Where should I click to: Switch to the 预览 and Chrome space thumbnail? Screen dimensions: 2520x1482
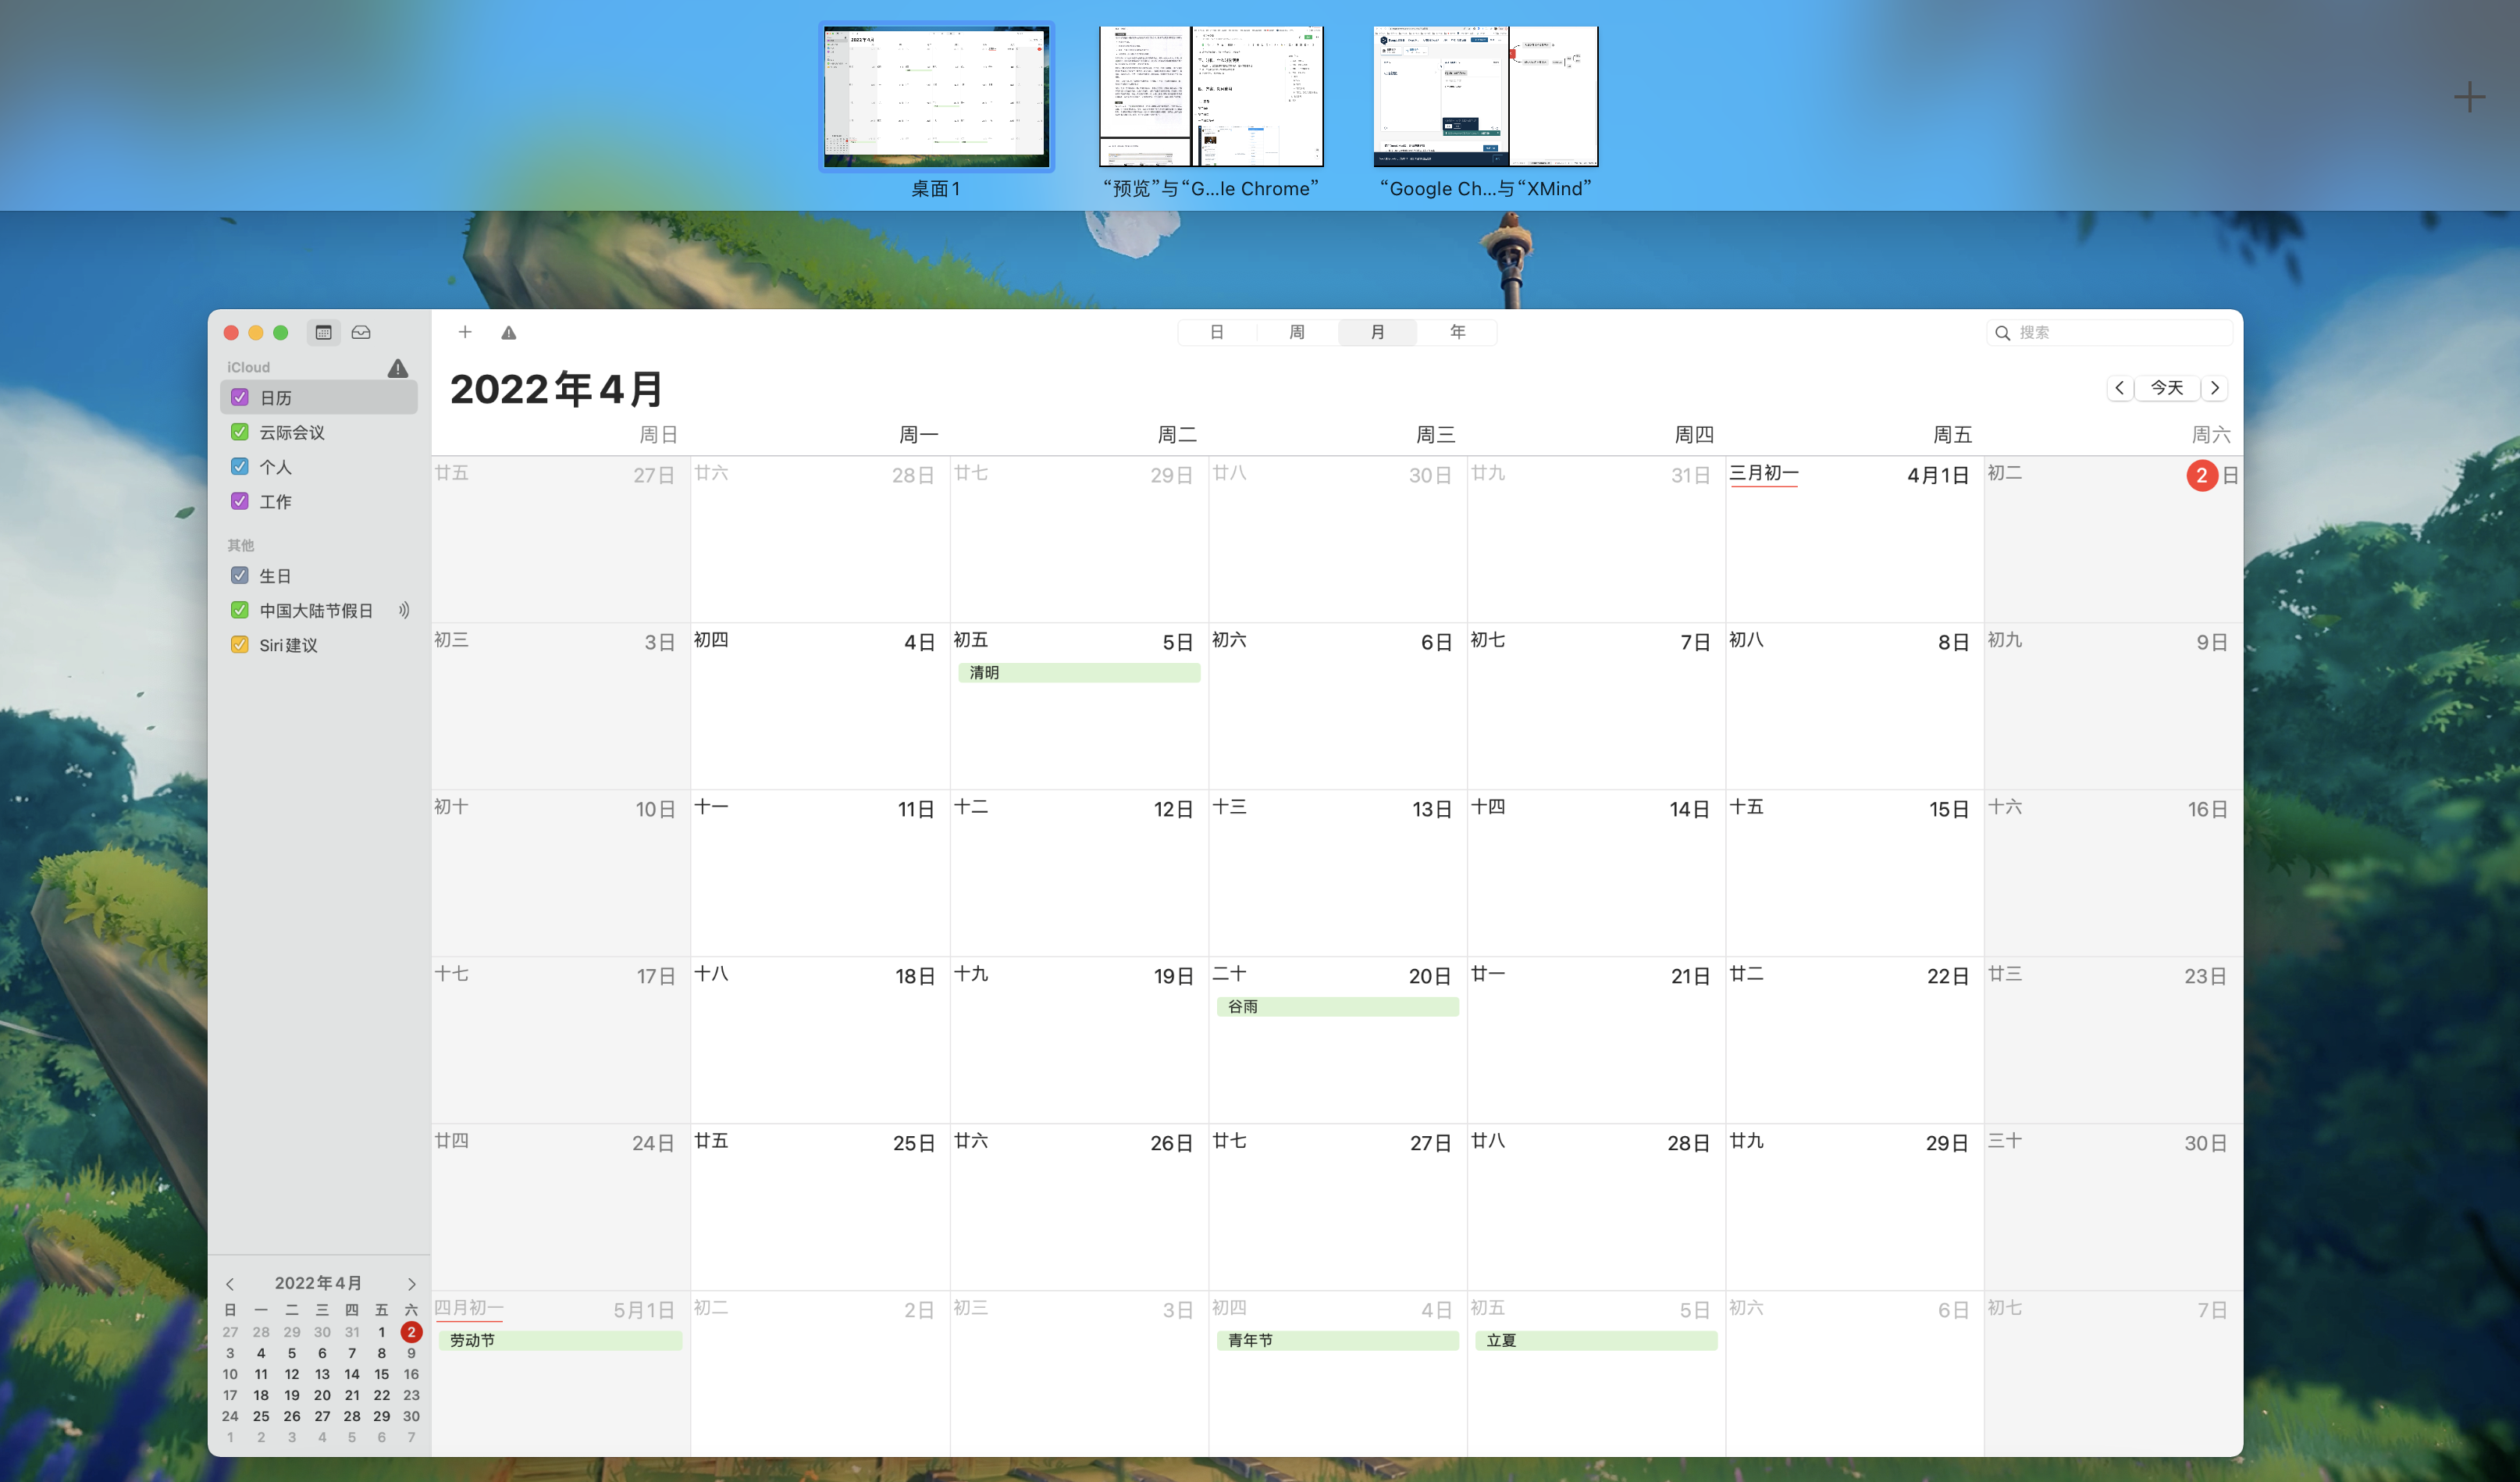pyautogui.click(x=1211, y=97)
